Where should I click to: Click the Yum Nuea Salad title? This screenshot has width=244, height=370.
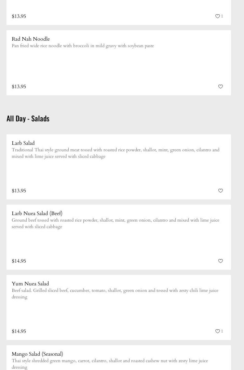point(30,284)
